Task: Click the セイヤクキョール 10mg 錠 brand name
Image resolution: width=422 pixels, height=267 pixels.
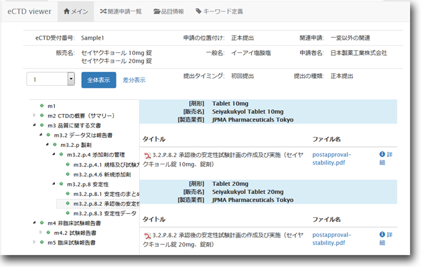Action: pyautogui.click(x=117, y=53)
